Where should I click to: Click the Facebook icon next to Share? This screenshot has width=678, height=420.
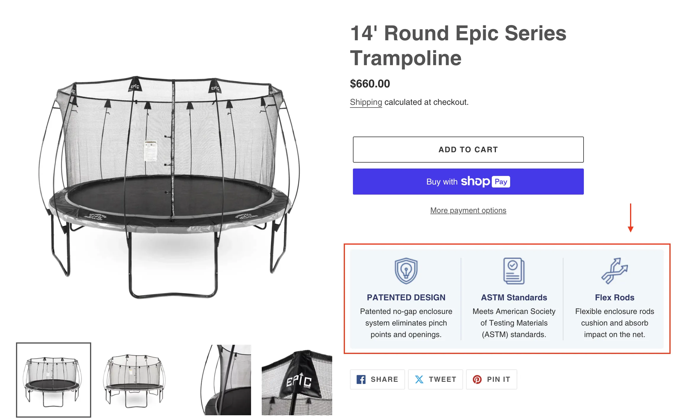[362, 379]
